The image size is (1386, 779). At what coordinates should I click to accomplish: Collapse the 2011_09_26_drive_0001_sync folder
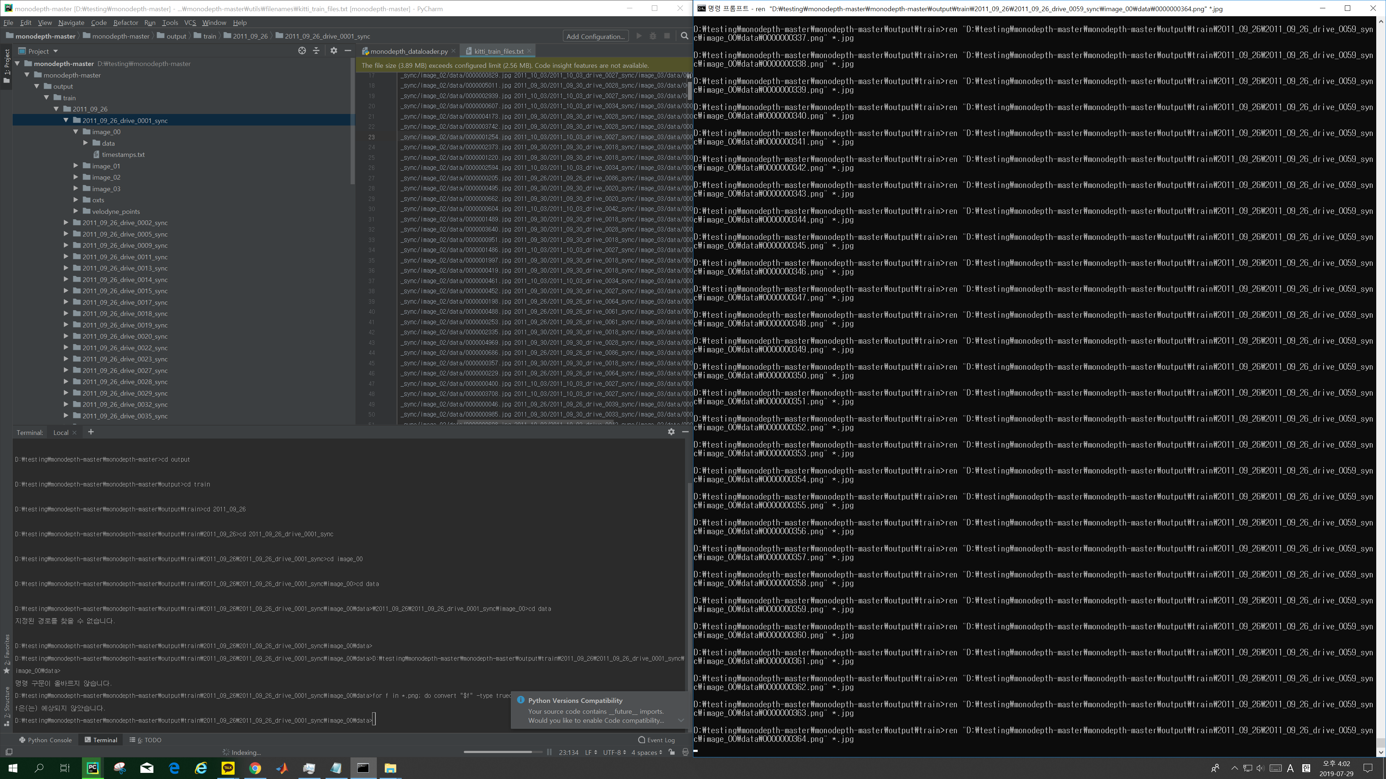click(x=66, y=120)
